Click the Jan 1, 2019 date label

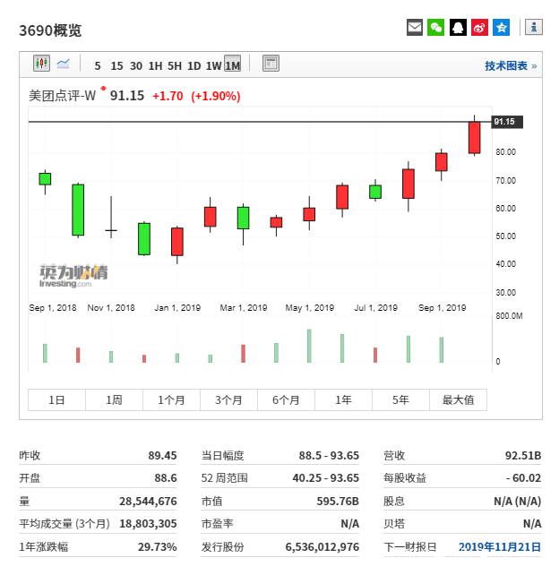coord(177,308)
